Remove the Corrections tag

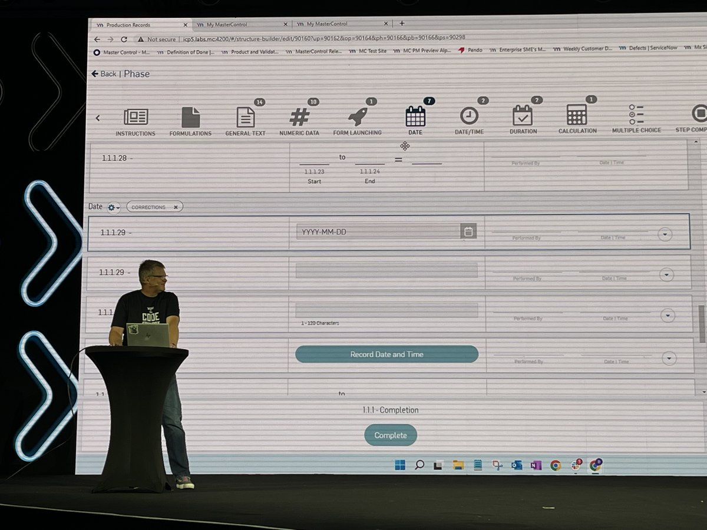pos(175,207)
